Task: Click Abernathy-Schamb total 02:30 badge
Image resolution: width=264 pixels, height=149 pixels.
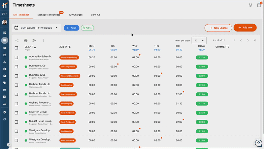Action: (202, 57)
